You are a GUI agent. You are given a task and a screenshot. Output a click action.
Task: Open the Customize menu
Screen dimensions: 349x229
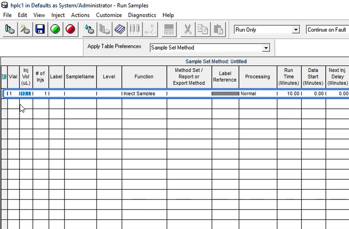[109, 15]
